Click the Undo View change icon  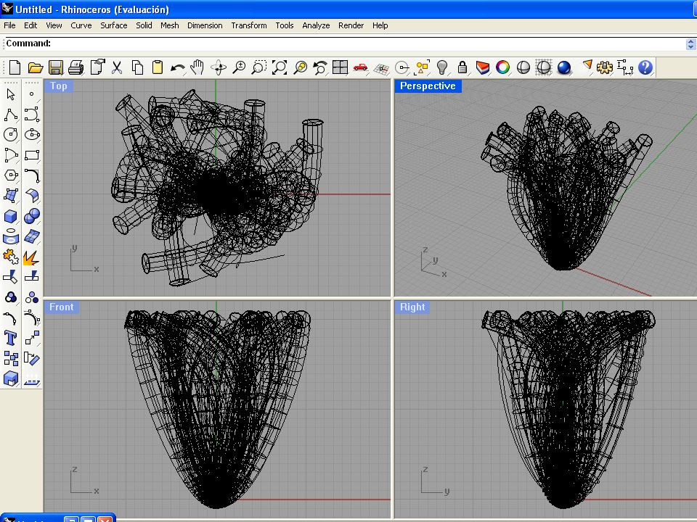pos(319,67)
